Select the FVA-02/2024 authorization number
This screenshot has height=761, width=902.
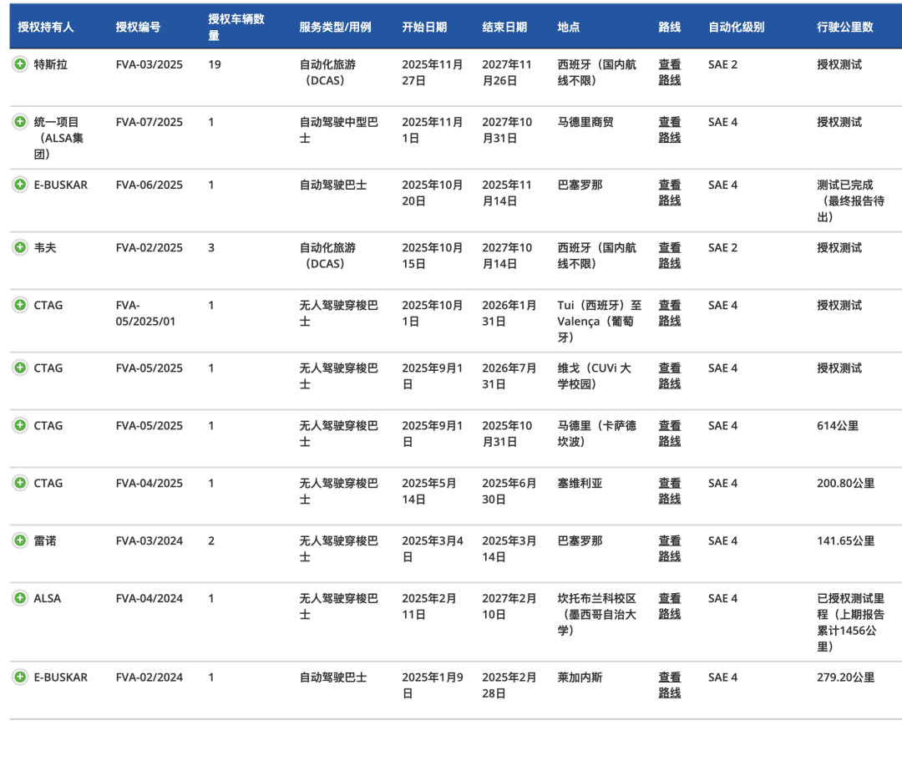point(149,677)
